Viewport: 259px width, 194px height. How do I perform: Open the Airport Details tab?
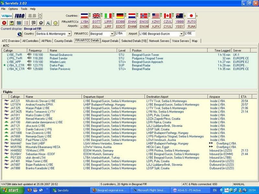pos(110,41)
